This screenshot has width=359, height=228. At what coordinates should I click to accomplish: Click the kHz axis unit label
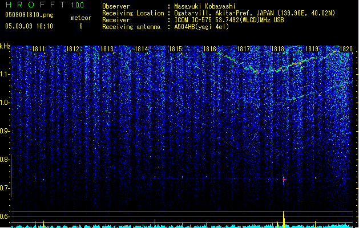click(x=5, y=46)
